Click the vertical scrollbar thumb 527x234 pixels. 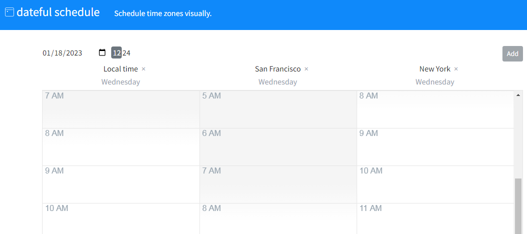[518, 206]
